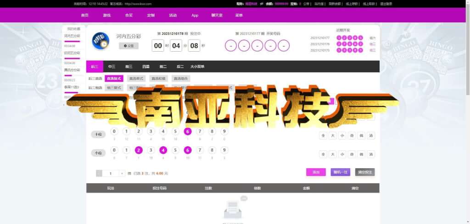Switch to the 大小双单 tab
The height and width of the screenshot is (224, 470).
pyautogui.click(x=197, y=67)
